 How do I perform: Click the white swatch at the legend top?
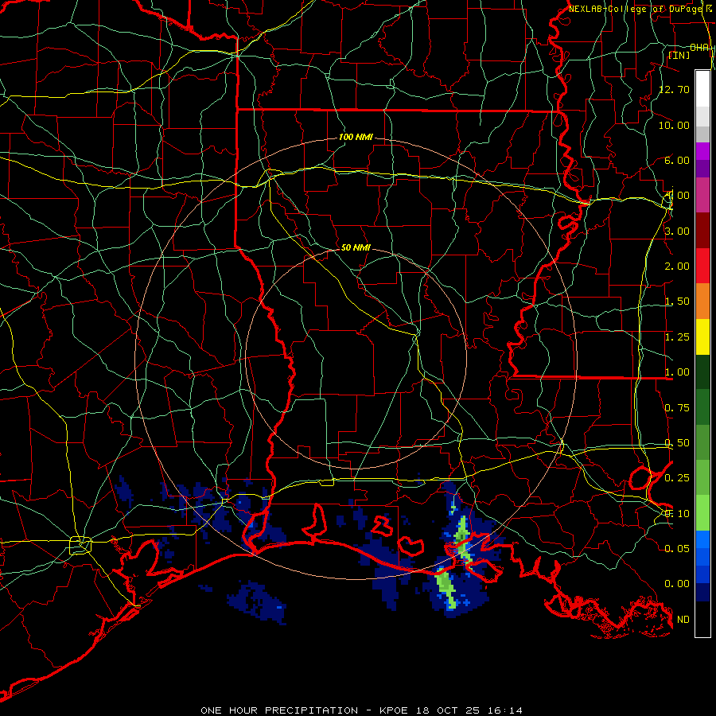[x=702, y=88]
